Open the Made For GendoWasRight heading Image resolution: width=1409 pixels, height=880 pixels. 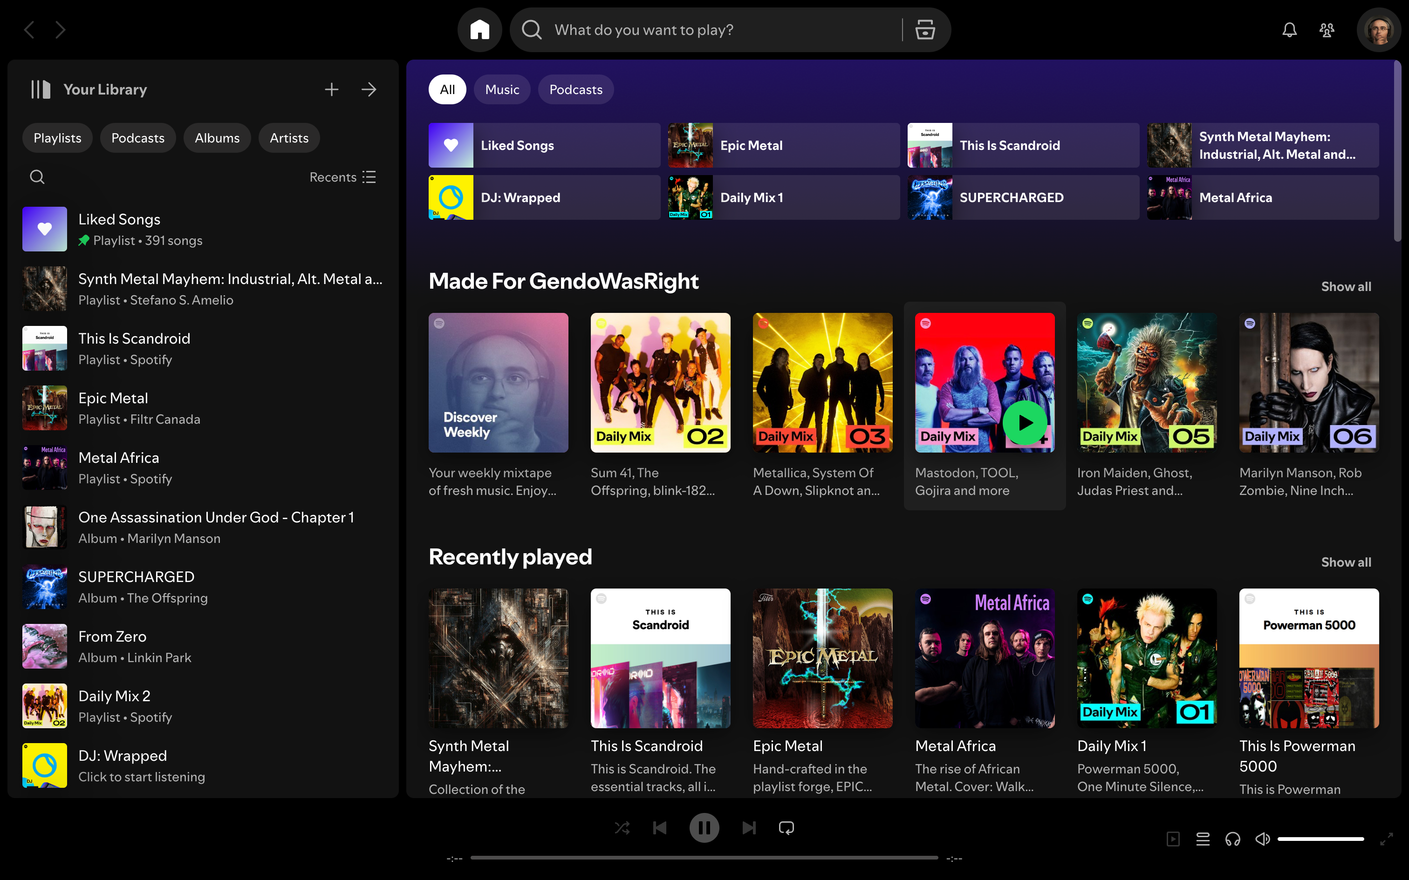click(x=564, y=281)
